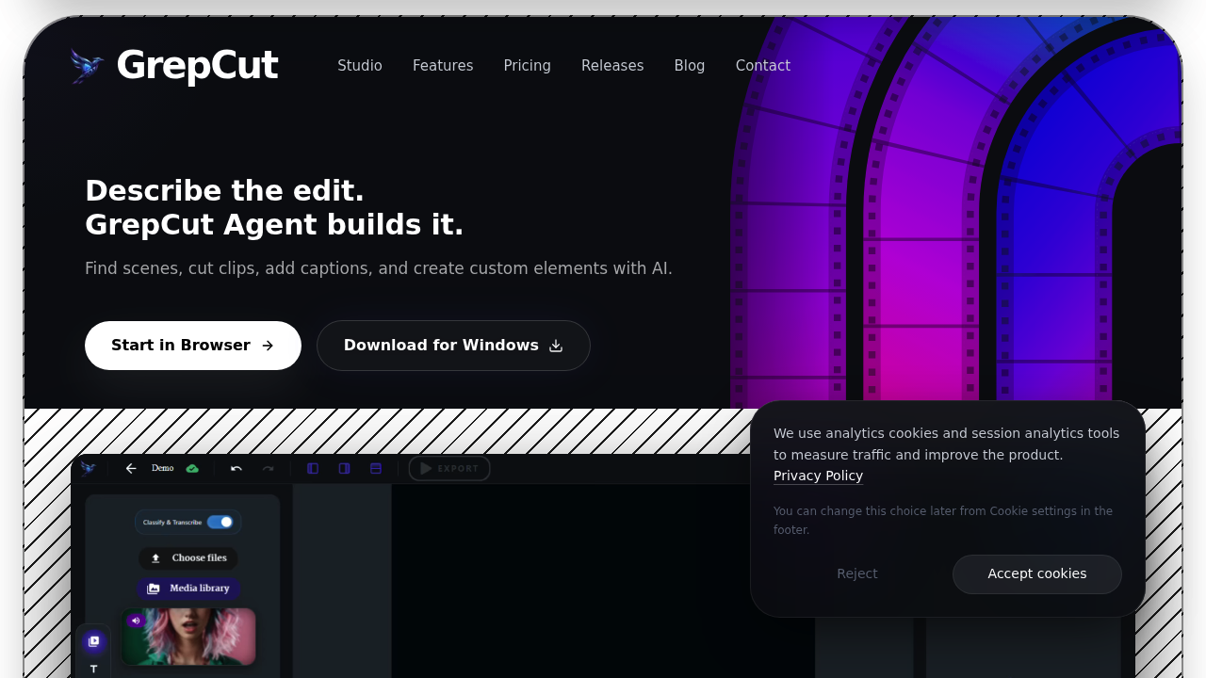1206x678 pixels.
Task: Open the Releases nav item
Action: pyautogui.click(x=612, y=66)
